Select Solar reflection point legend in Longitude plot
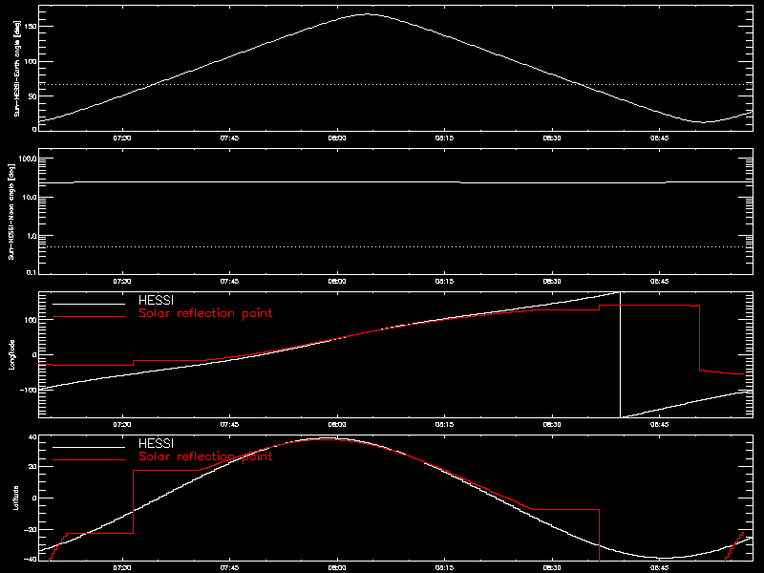764x573 pixels. (205, 313)
